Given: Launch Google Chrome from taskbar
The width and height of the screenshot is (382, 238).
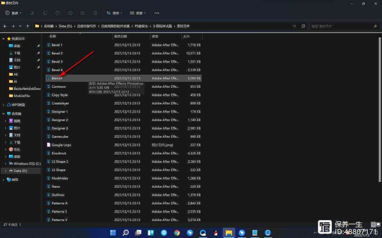Looking at the screenshot, I should pos(177,233).
